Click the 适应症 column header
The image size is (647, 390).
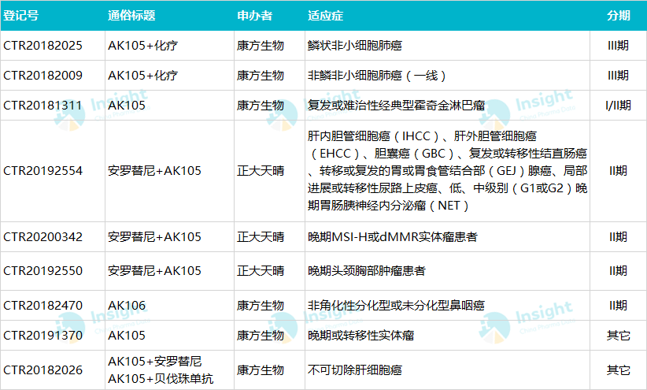(x=326, y=16)
